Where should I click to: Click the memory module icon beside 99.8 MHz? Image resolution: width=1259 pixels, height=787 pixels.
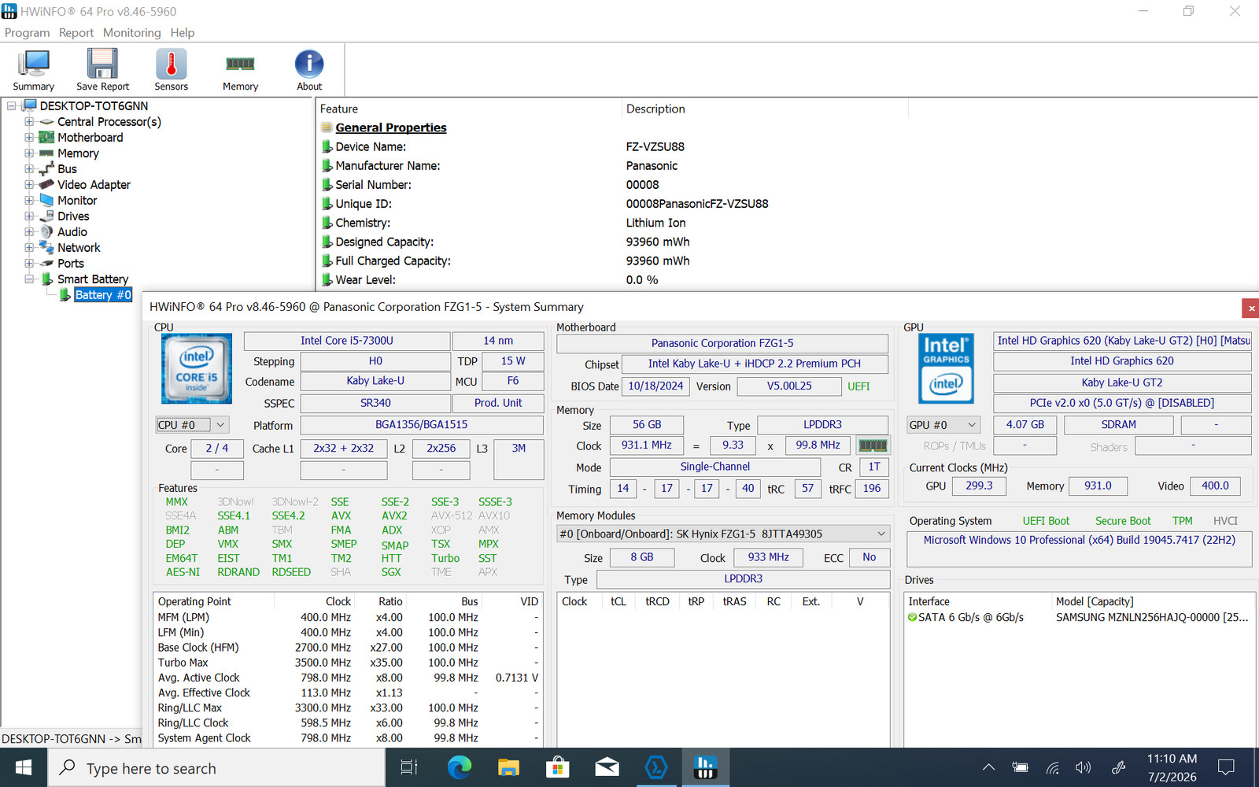873,445
